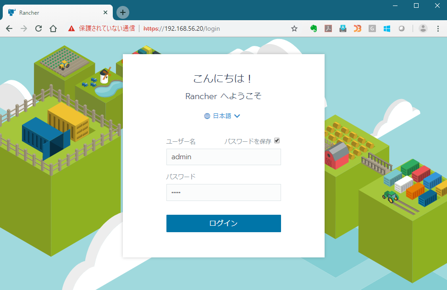This screenshot has width=447, height=290.
Task: Open a new browser tab
Action: tap(123, 12)
